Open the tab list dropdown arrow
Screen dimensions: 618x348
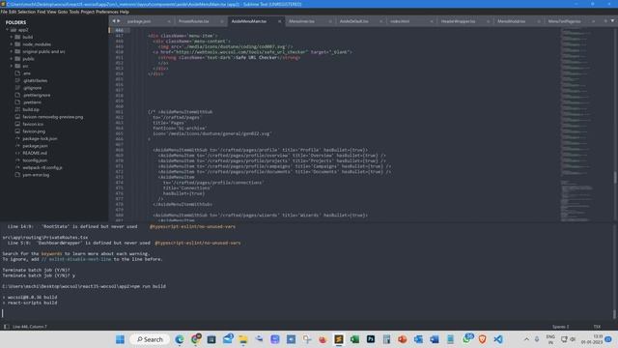point(612,21)
